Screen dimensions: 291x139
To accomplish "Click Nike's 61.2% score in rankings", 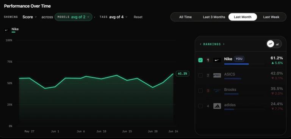I will pos(277,58).
